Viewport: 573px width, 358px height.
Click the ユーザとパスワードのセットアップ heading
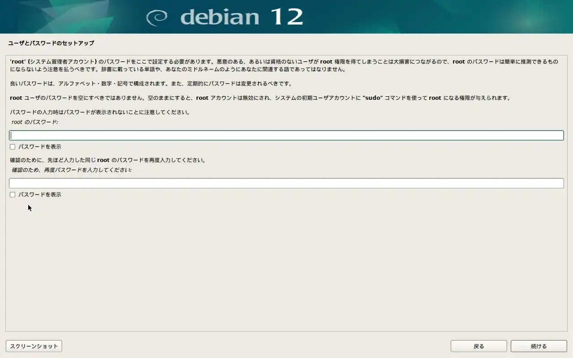(51, 43)
